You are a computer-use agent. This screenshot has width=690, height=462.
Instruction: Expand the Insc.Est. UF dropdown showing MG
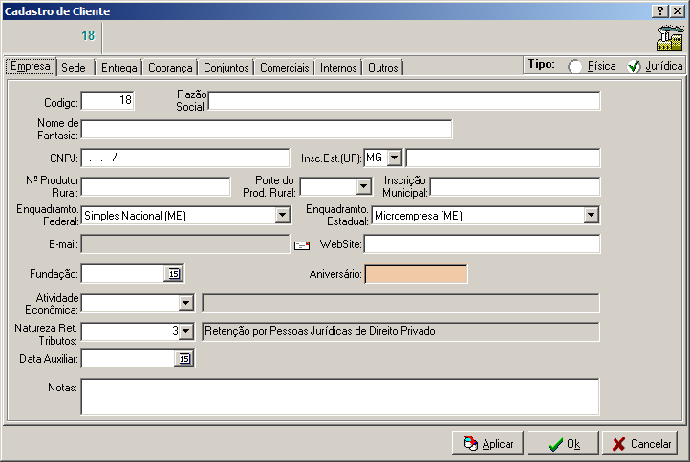pos(395,157)
